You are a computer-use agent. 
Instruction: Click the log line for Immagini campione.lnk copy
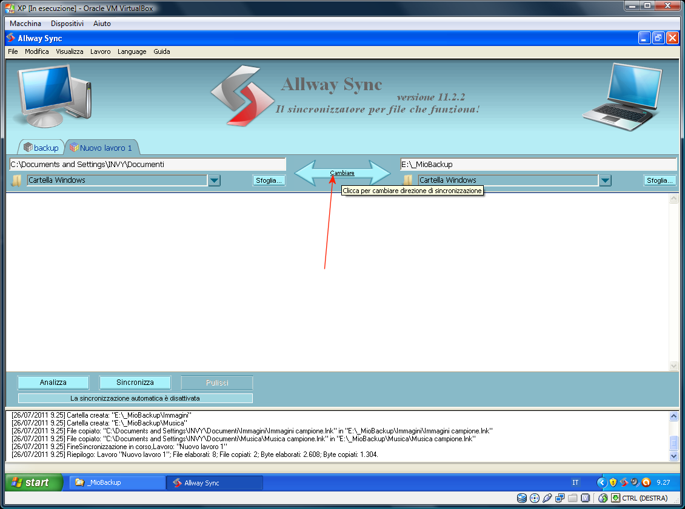coord(252,431)
